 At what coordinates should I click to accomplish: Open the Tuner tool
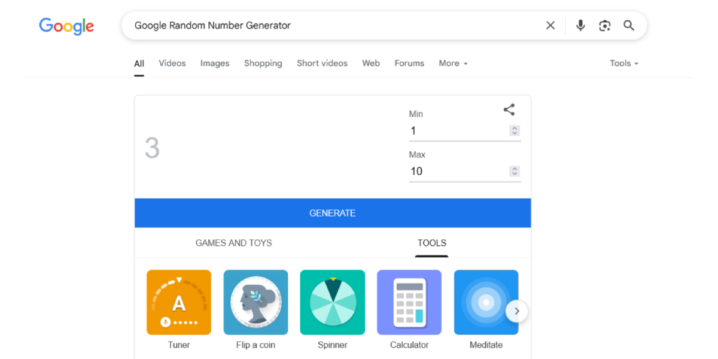pyautogui.click(x=179, y=302)
